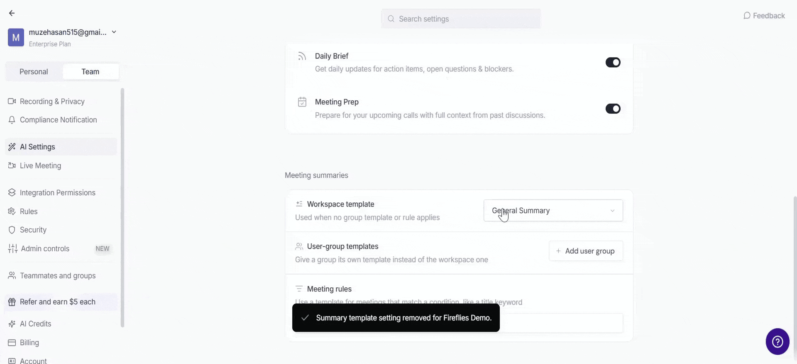The height and width of the screenshot is (364, 797).
Task: Click the Admin controls sliders icon
Action: click(x=13, y=248)
